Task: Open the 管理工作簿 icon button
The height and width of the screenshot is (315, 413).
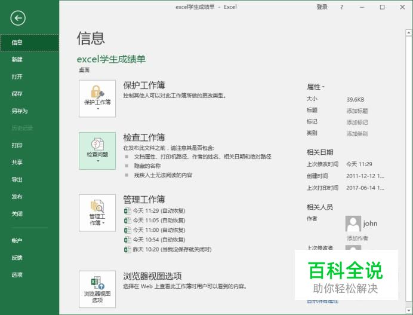Action: pos(97,213)
